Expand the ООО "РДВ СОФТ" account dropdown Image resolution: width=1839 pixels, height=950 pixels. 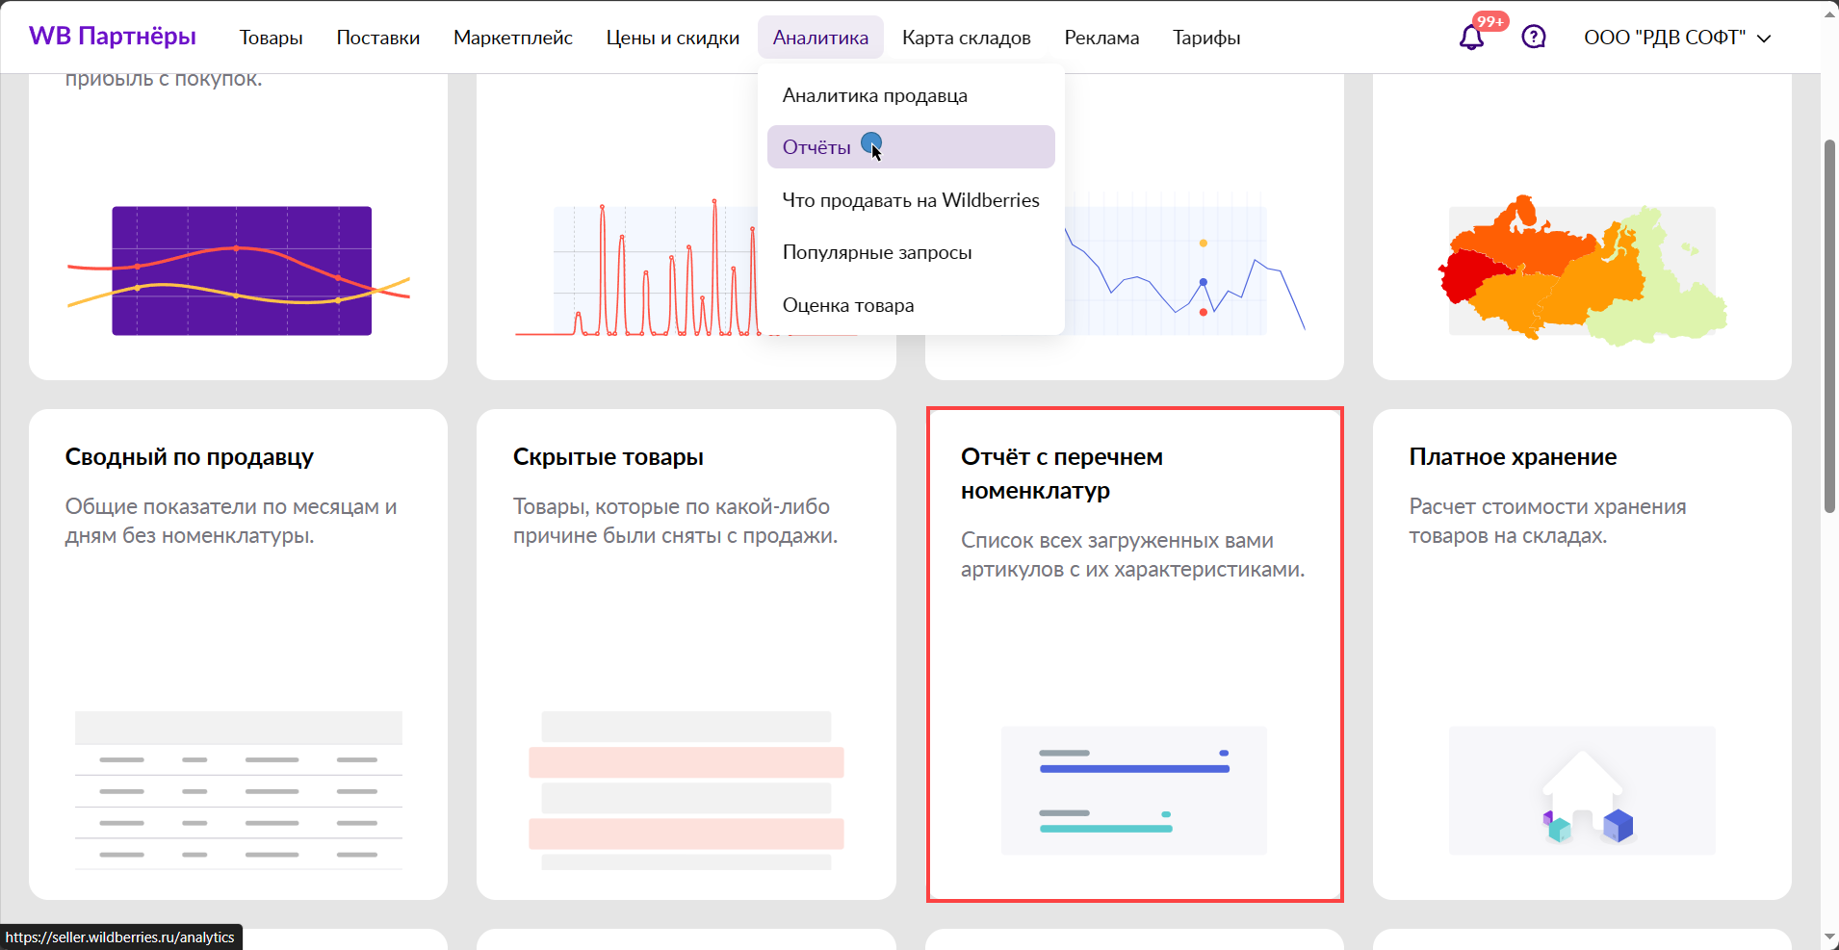click(x=1676, y=38)
